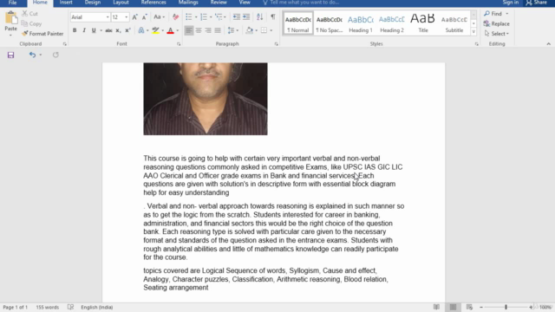The image size is (555, 312).
Task: Apply subscript formatting
Action: tap(118, 30)
